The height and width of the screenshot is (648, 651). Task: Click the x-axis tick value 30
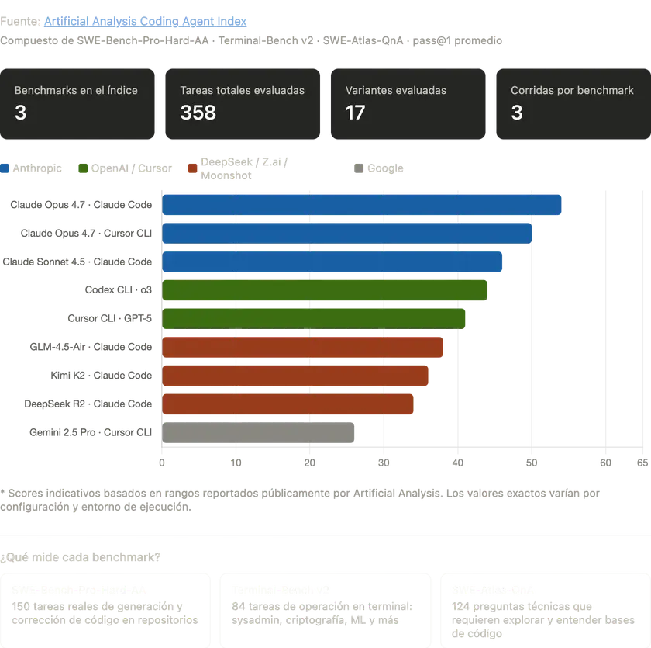pyautogui.click(x=384, y=463)
